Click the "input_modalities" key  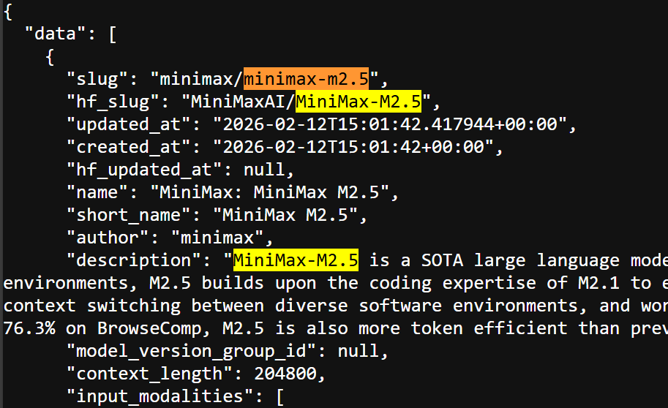160,396
